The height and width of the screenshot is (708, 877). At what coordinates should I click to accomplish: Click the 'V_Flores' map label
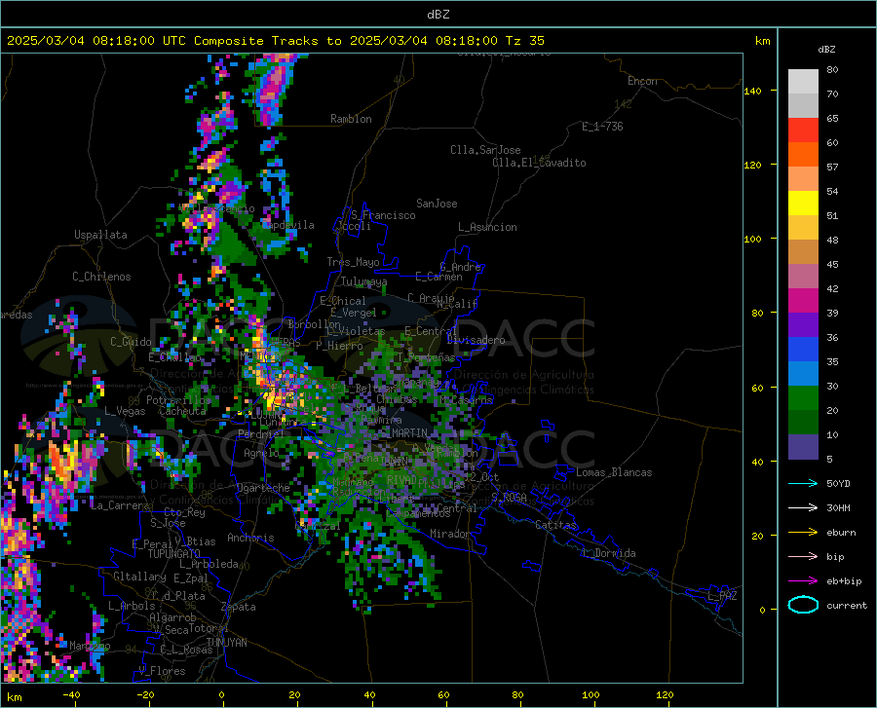(x=162, y=671)
